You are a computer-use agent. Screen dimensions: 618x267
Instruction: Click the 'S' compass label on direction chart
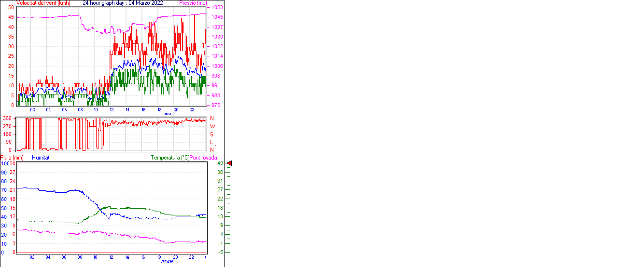tap(212, 134)
